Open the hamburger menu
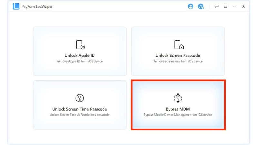This screenshot has width=258, height=145. (x=225, y=6)
